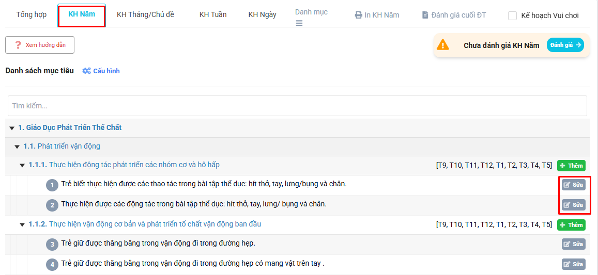Image resolution: width=598 pixels, height=275 pixels.
Task: Click the numbered circle 1 badge
Action: pos(52,185)
